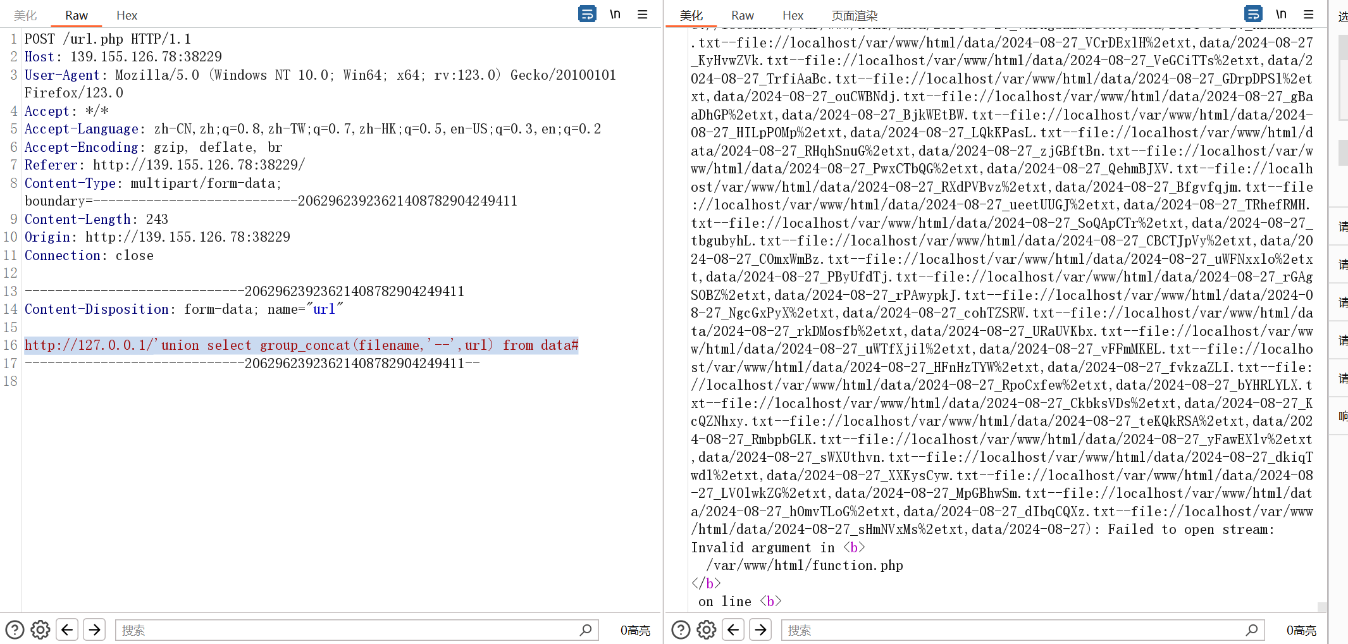Screen dimensions: 1348x644
Task: Click help icon below response panel
Action: (x=681, y=629)
